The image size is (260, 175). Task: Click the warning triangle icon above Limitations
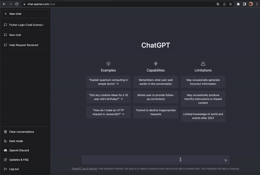pos(203,63)
